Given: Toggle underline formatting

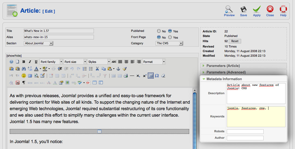Looking at the screenshot, I should click(36, 62).
